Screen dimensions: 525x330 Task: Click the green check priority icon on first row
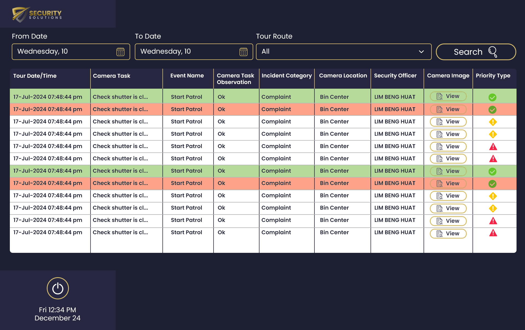coord(493,97)
